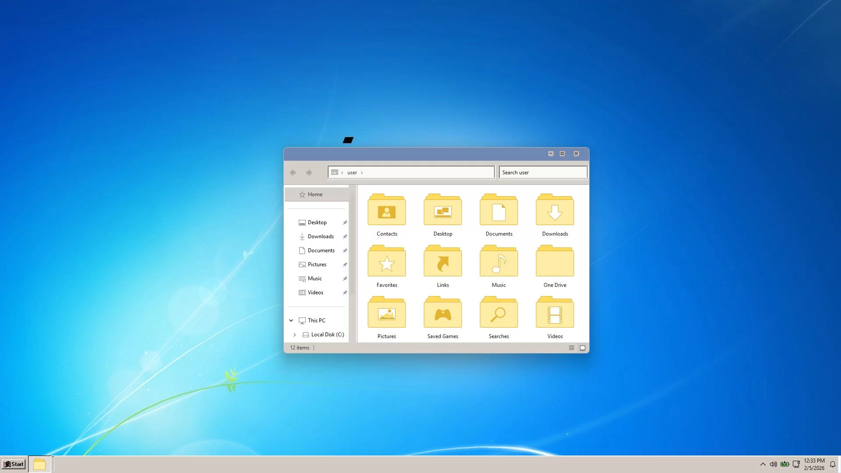This screenshot has height=473, width=841.
Task: Expand chevron after user in address bar
Action: tap(362, 173)
